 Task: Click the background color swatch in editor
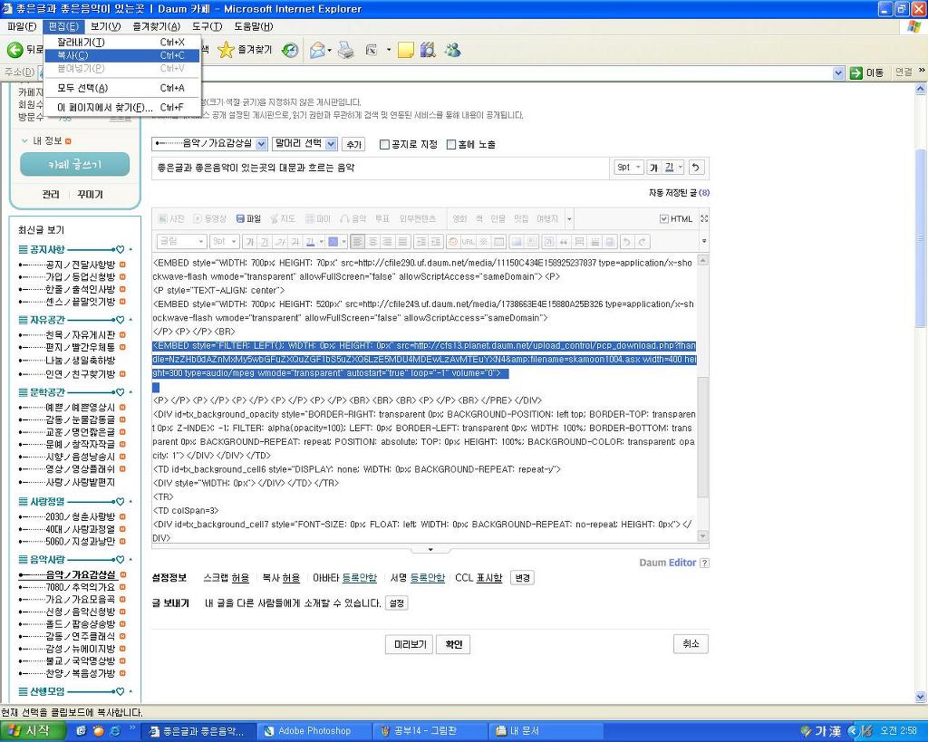pyautogui.click(x=333, y=241)
